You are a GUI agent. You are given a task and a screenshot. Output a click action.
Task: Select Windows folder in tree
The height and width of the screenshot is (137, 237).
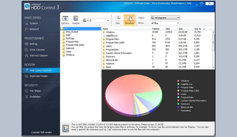click(70, 55)
